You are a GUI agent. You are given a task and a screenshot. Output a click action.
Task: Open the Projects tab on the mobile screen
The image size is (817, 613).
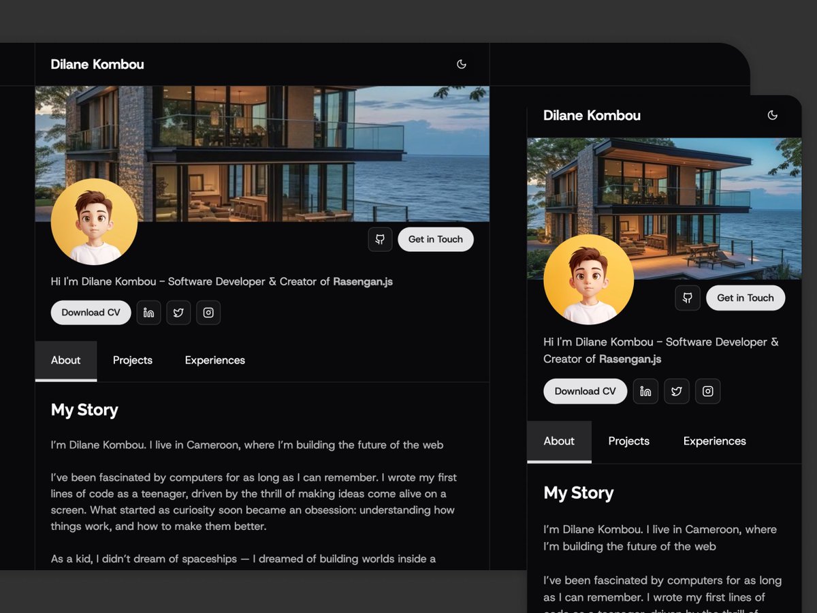tap(628, 441)
